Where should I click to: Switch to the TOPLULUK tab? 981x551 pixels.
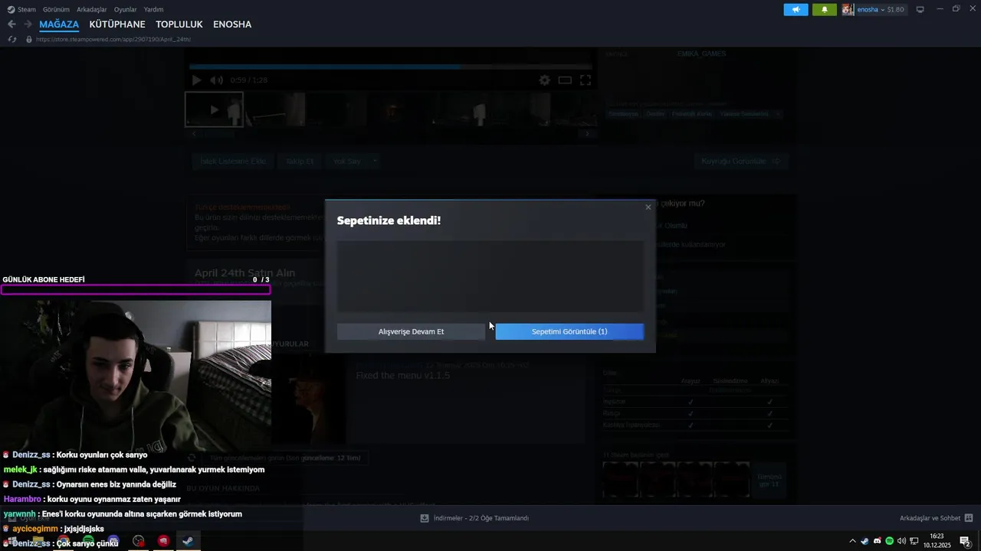coord(179,24)
